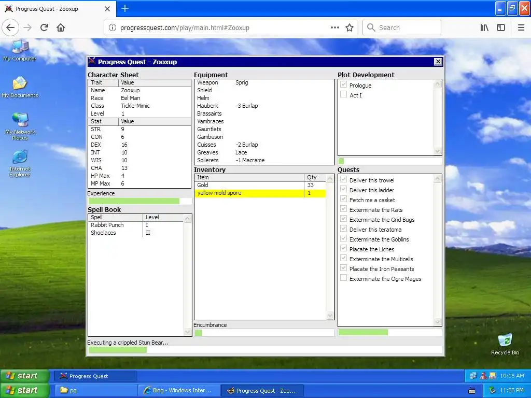Click the Progress Quest crossed-swords title icon
The image size is (531, 398).
click(x=92, y=61)
